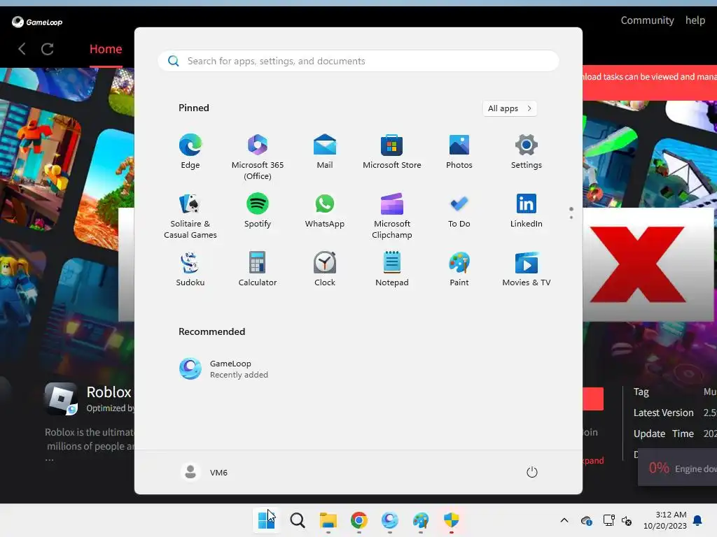
Task: Show hidden system tray icons
Action: (564, 520)
